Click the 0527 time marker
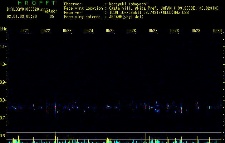 click(153, 31)
